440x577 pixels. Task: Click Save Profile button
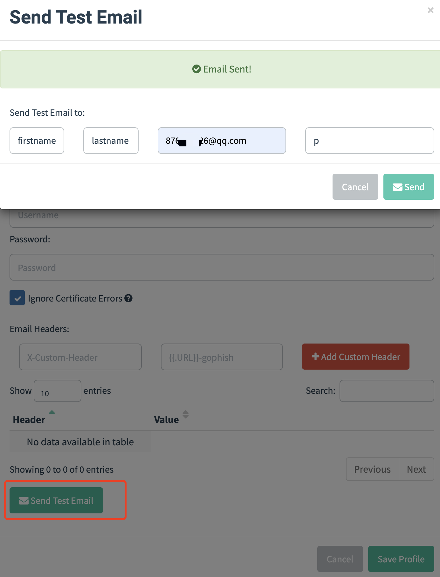click(x=401, y=559)
